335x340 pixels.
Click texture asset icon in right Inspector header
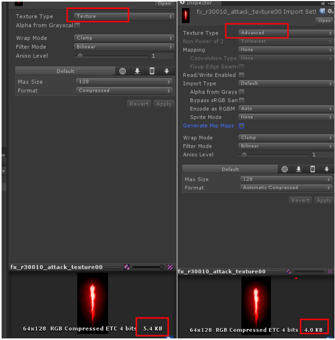click(186, 15)
